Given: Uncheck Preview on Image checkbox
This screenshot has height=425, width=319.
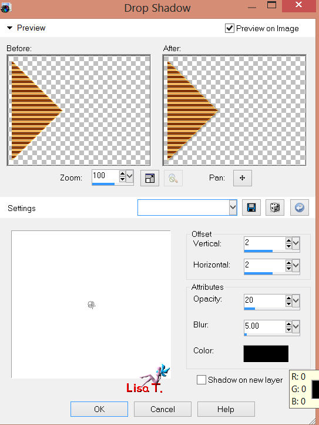Looking at the screenshot, I should click(230, 28).
